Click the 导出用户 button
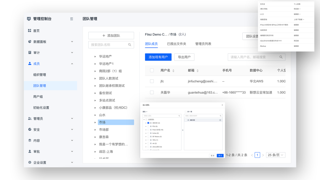This screenshot has width=320, height=180. click(184, 57)
